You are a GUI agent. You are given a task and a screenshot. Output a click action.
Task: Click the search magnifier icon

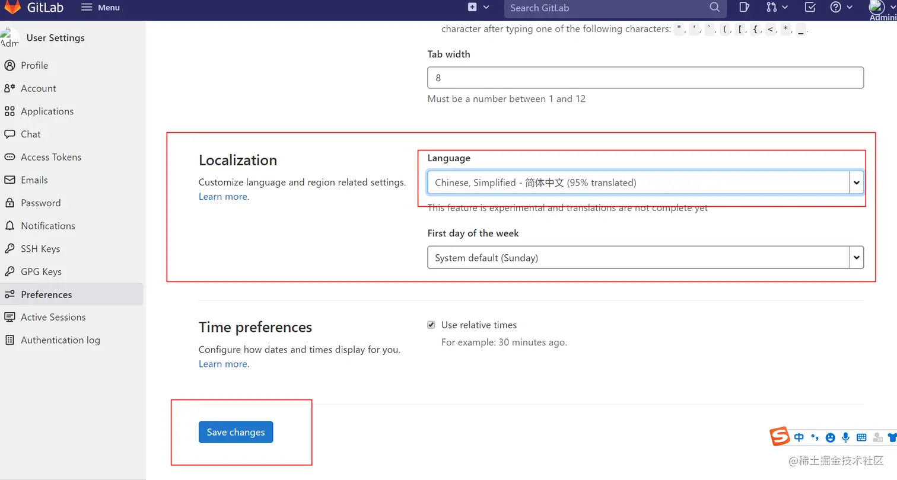click(714, 8)
